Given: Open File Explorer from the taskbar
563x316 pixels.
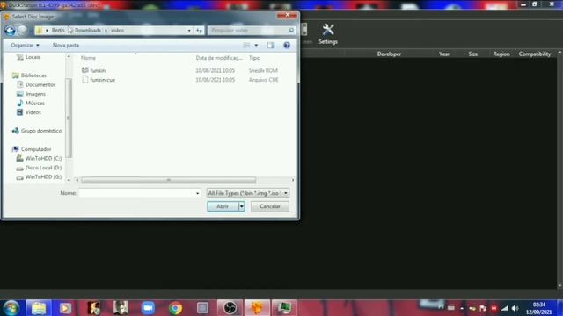Looking at the screenshot, I should [39, 308].
